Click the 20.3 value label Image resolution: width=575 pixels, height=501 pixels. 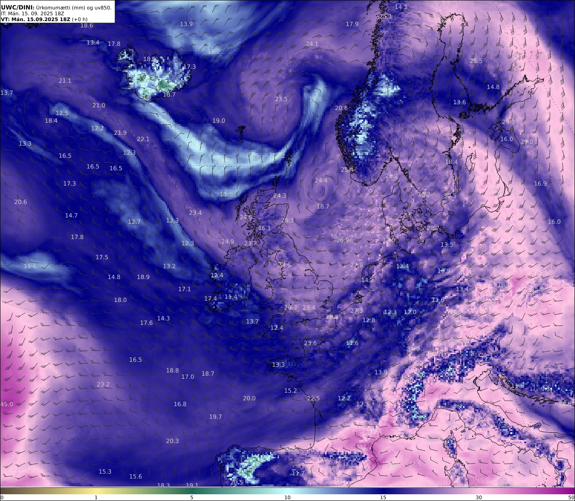(172, 441)
